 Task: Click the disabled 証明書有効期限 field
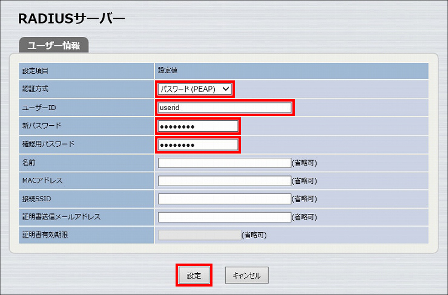pyautogui.click(x=199, y=235)
